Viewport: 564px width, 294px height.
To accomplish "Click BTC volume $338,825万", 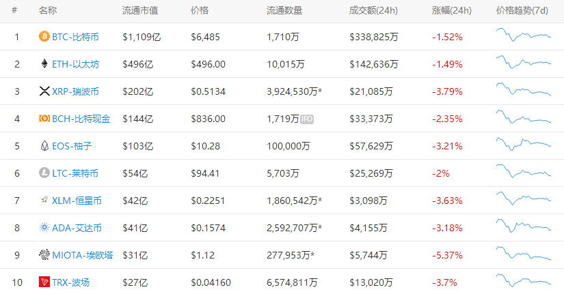I will point(374,37).
